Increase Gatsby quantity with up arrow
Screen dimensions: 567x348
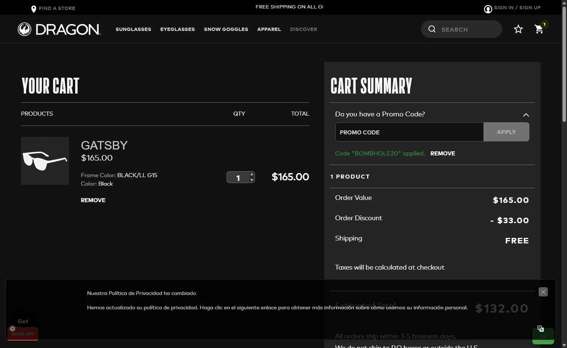click(x=252, y=174)
